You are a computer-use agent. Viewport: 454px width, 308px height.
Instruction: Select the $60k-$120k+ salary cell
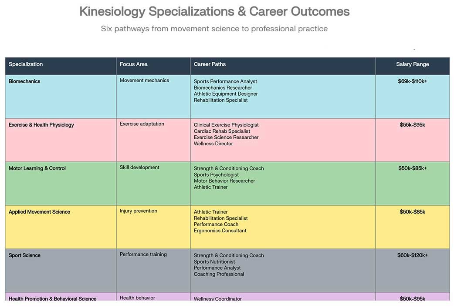(412, 255)
